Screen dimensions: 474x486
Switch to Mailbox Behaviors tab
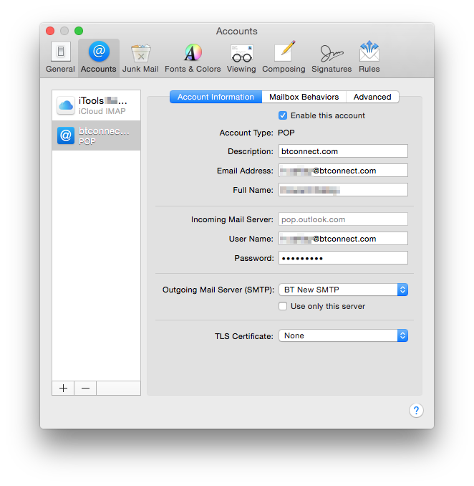(304, 97)
